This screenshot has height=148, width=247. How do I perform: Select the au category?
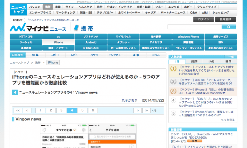(58, 36)
